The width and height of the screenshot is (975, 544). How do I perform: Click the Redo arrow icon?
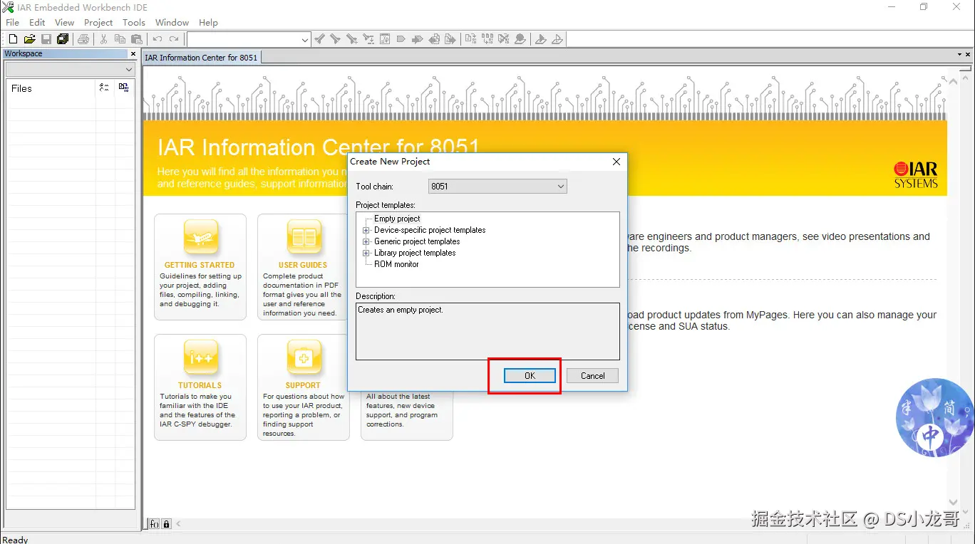[174, 39]
